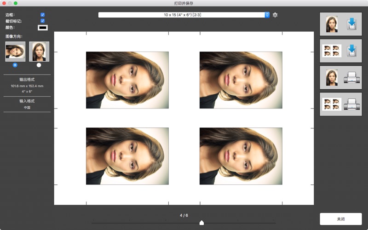Uncheck the 裁切标记 checkbox

[x=43, y=21]
